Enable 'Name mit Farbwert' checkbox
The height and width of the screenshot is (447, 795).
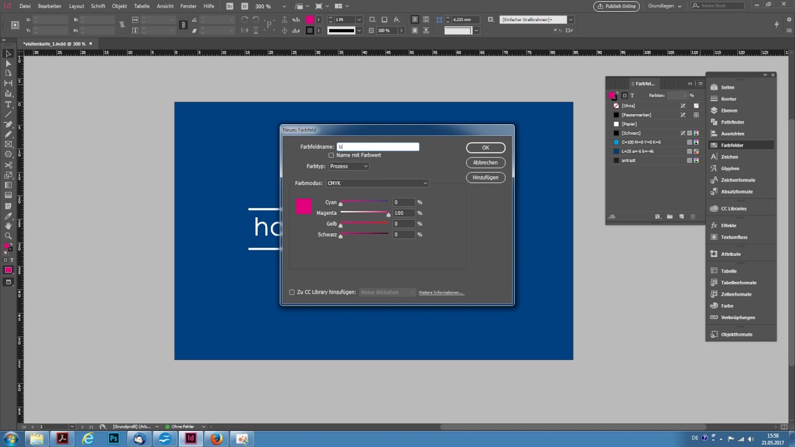click(x=331, y=155)
